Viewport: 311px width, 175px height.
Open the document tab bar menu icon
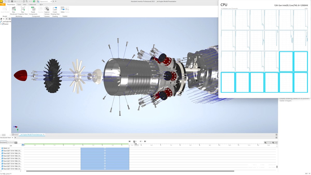277,135
